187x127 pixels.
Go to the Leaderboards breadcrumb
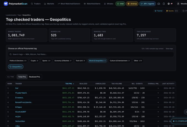[x=11, y=15]
